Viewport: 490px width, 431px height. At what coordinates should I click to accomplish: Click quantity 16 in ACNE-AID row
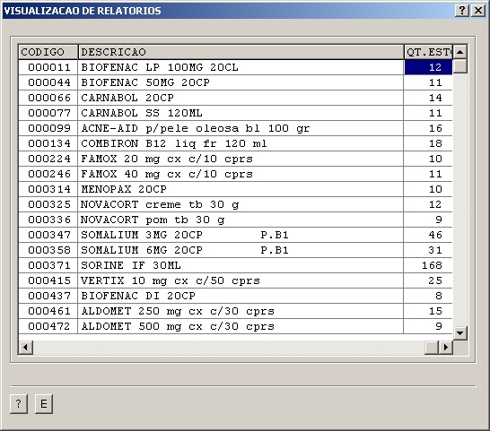click(x=428, y=128)
